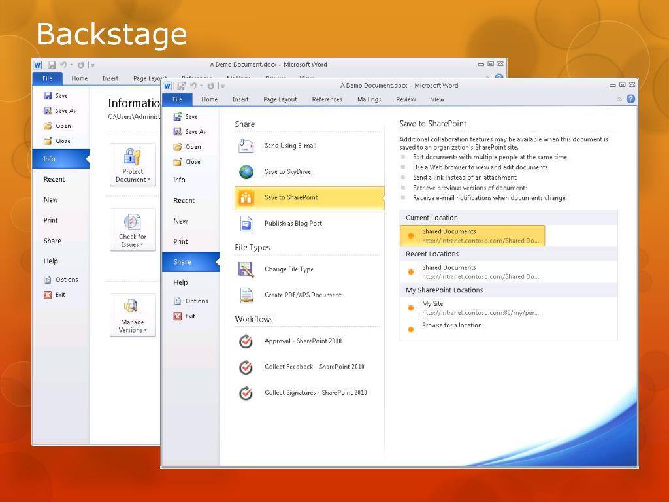Open the Page Layout tab in front window
The height and width of the screenshot is (502, 669).
tap(280, 99)
